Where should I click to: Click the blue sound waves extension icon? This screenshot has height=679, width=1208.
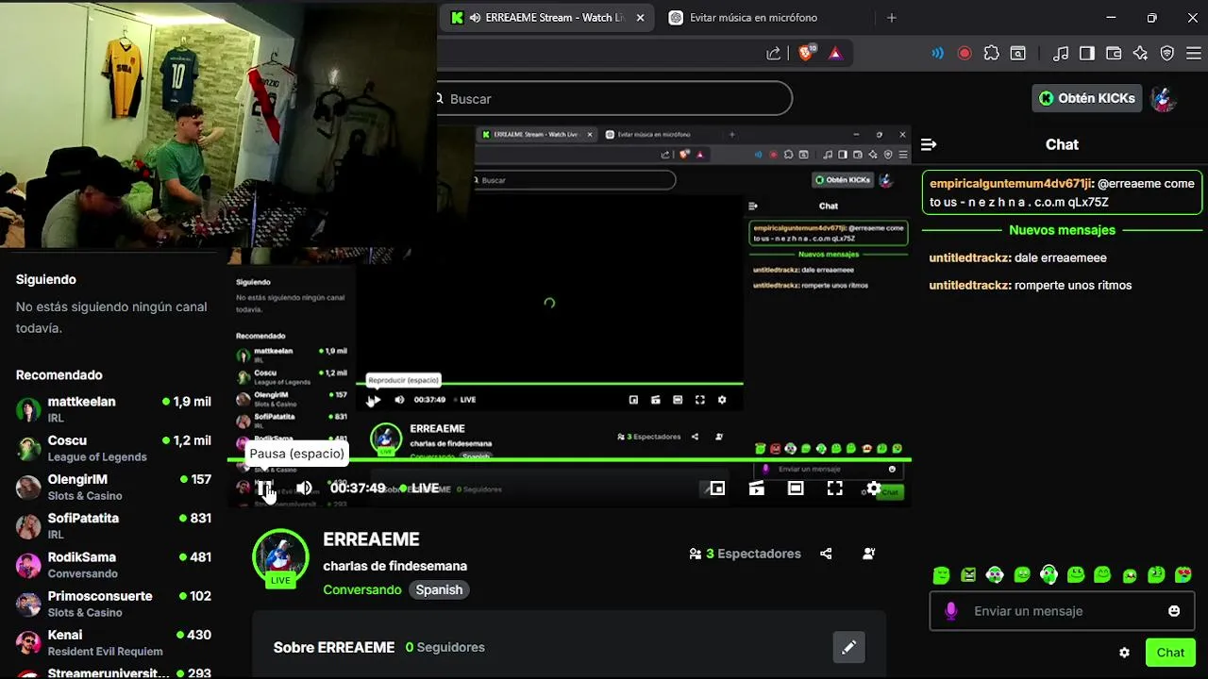pos(937,54)
